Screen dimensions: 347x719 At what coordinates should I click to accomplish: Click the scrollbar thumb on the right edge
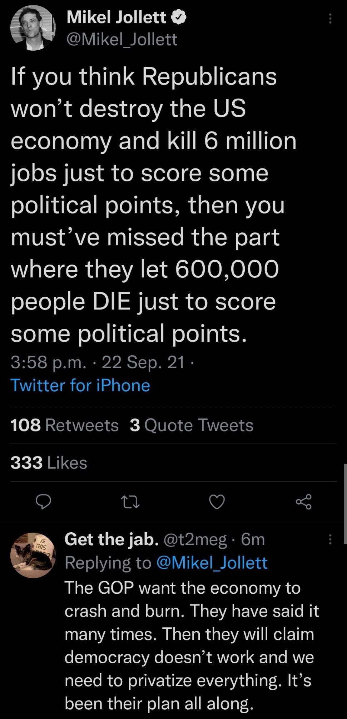tap(345, 503)
